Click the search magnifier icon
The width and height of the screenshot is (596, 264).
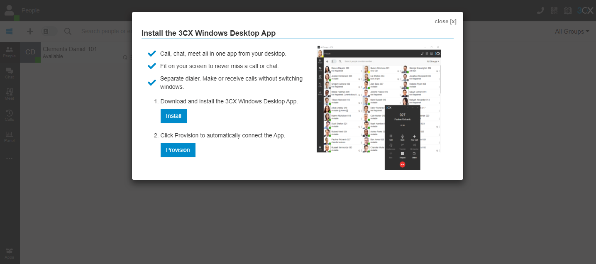click(68, 32)
